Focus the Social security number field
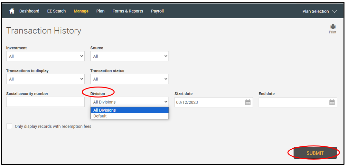 coord(45,102)
